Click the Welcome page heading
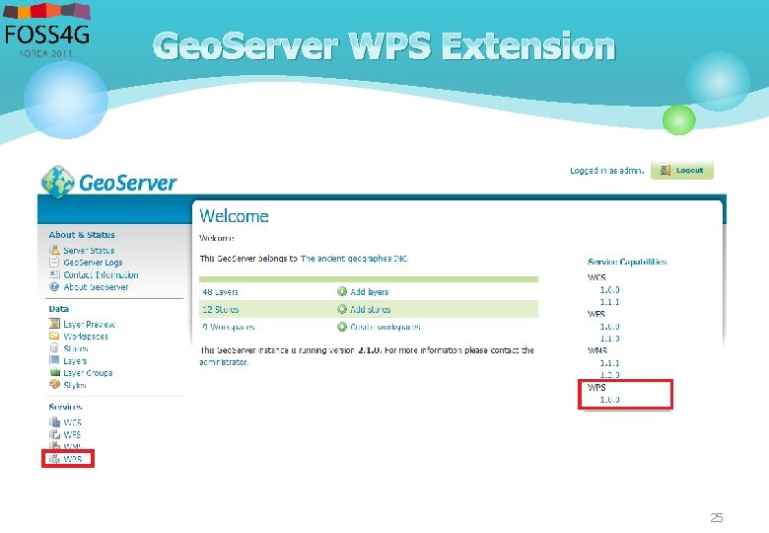 click(x=234, y=216)
